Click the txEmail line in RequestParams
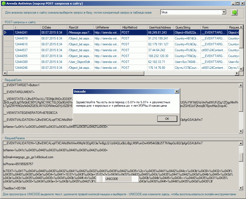 coord(28,157)
